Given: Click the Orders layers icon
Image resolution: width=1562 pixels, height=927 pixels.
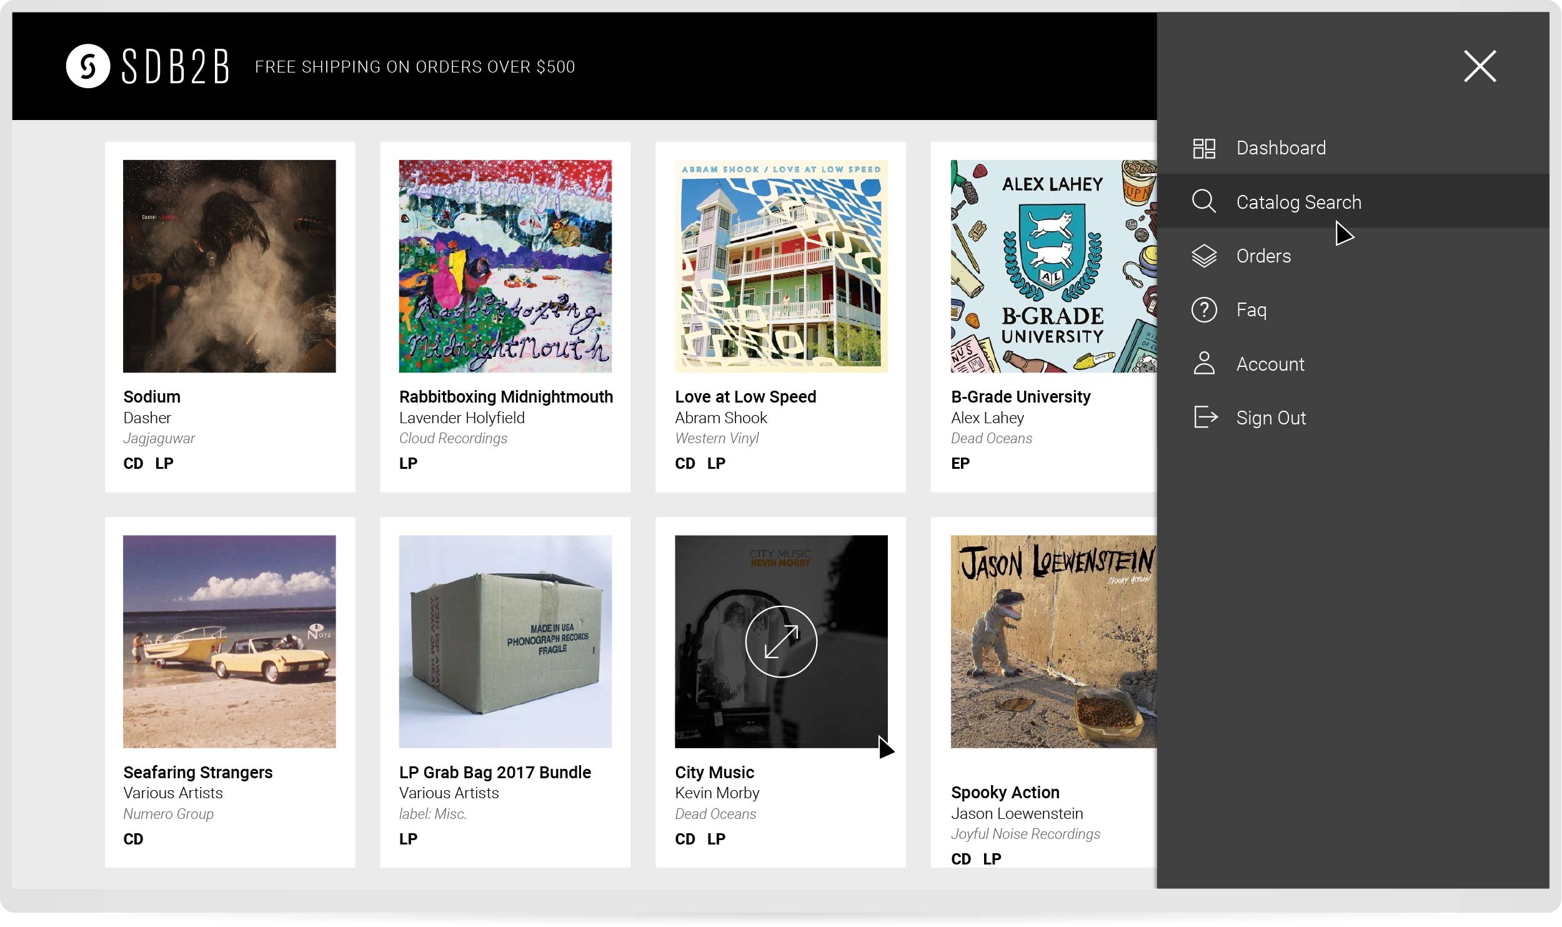Looking at the screenshot, I should (1203, 256).
